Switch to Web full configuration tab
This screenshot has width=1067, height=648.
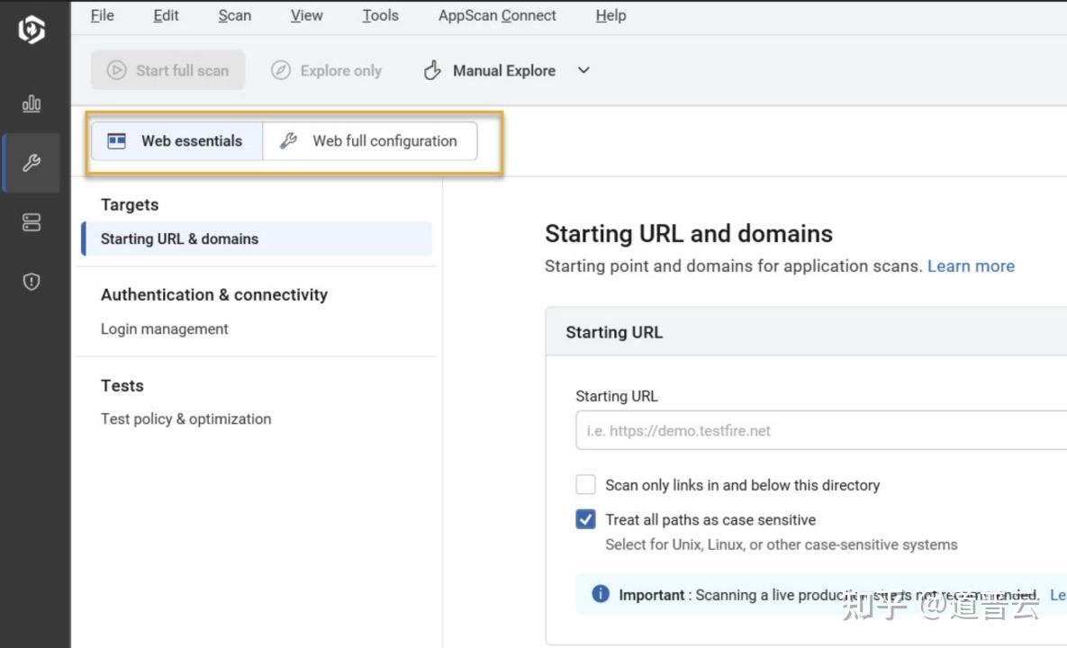369,141
